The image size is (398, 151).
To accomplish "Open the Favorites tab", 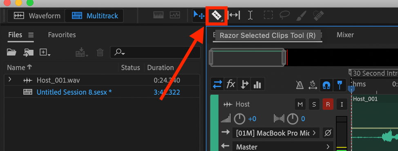I will tap(62, 35).
